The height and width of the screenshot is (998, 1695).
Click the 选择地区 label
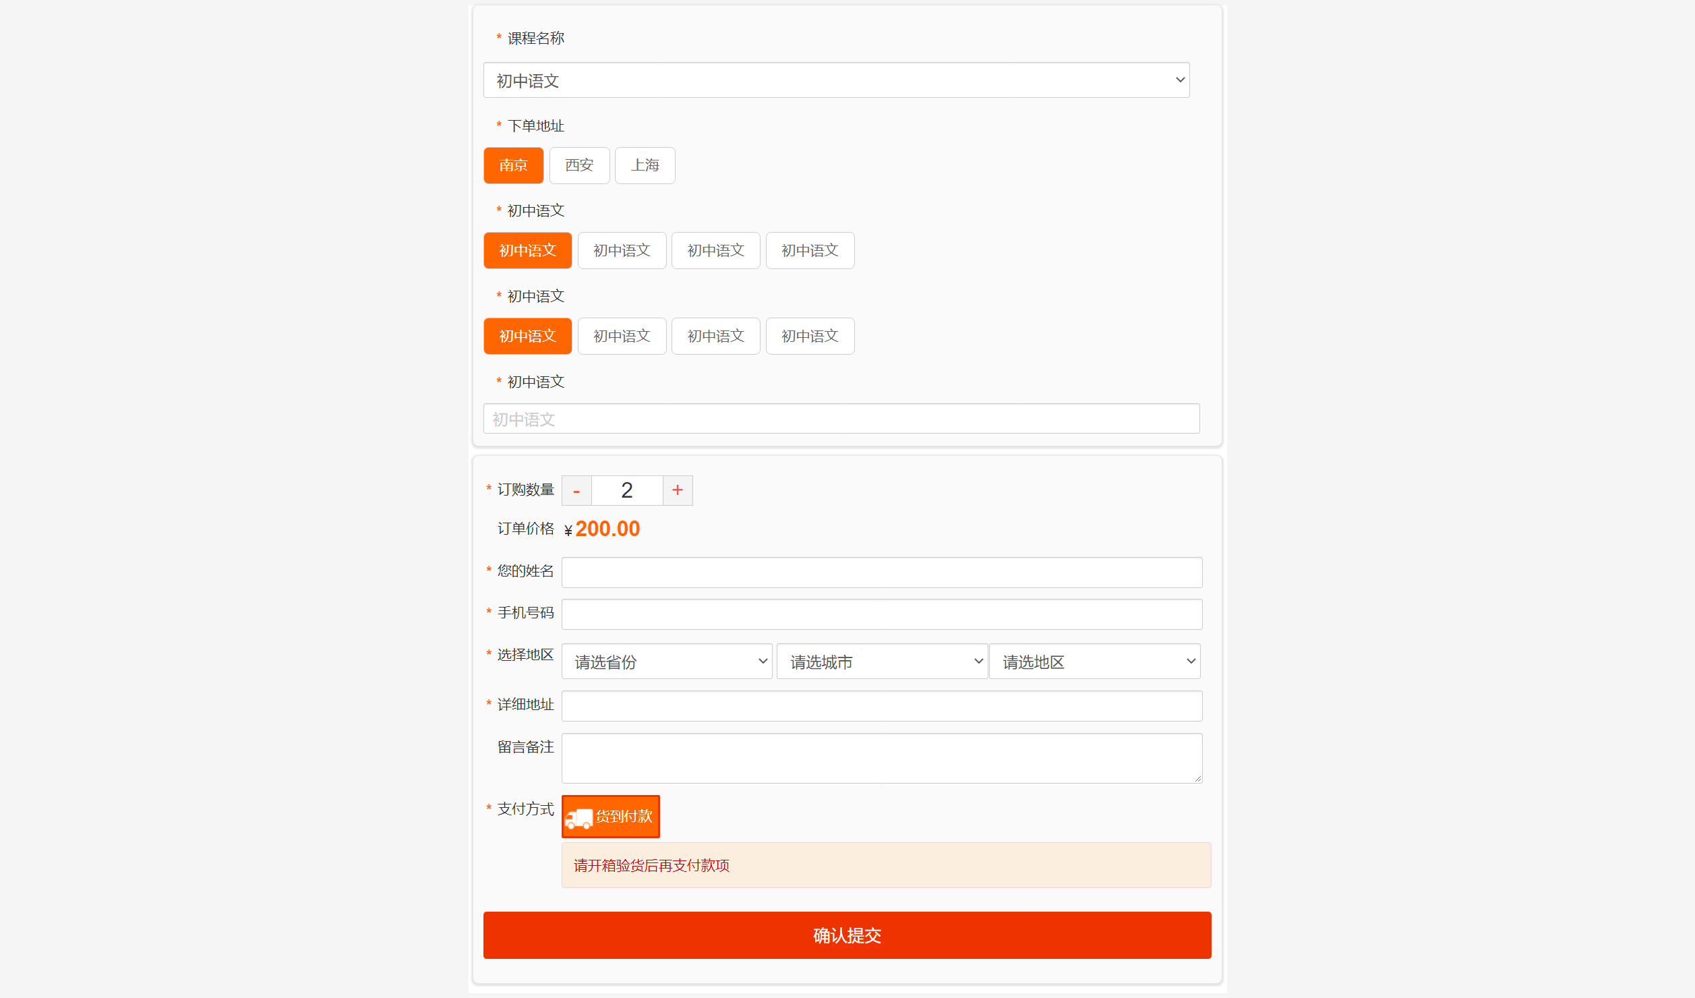(x=526, y=655)
